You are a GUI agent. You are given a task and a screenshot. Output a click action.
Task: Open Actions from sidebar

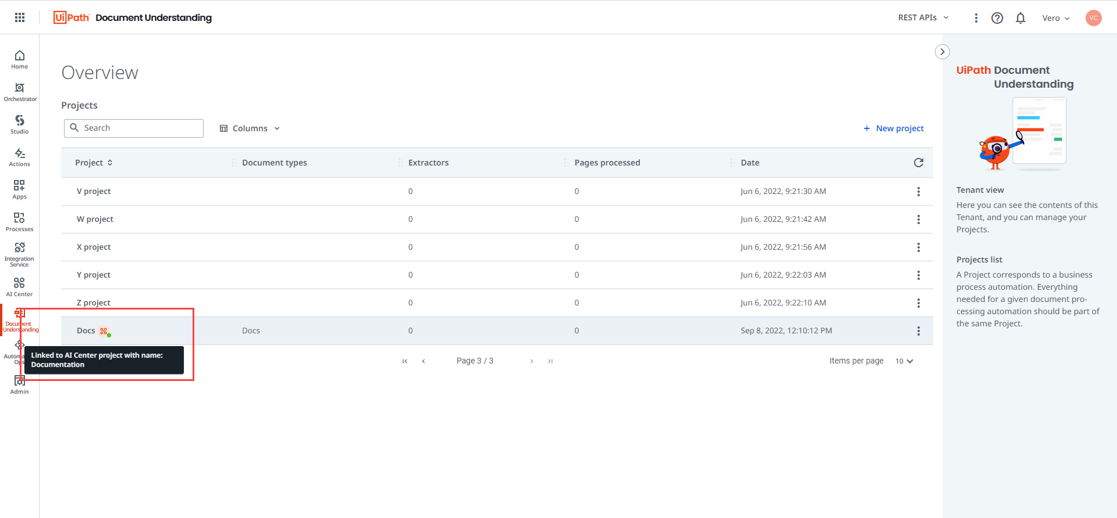(20, 157)
